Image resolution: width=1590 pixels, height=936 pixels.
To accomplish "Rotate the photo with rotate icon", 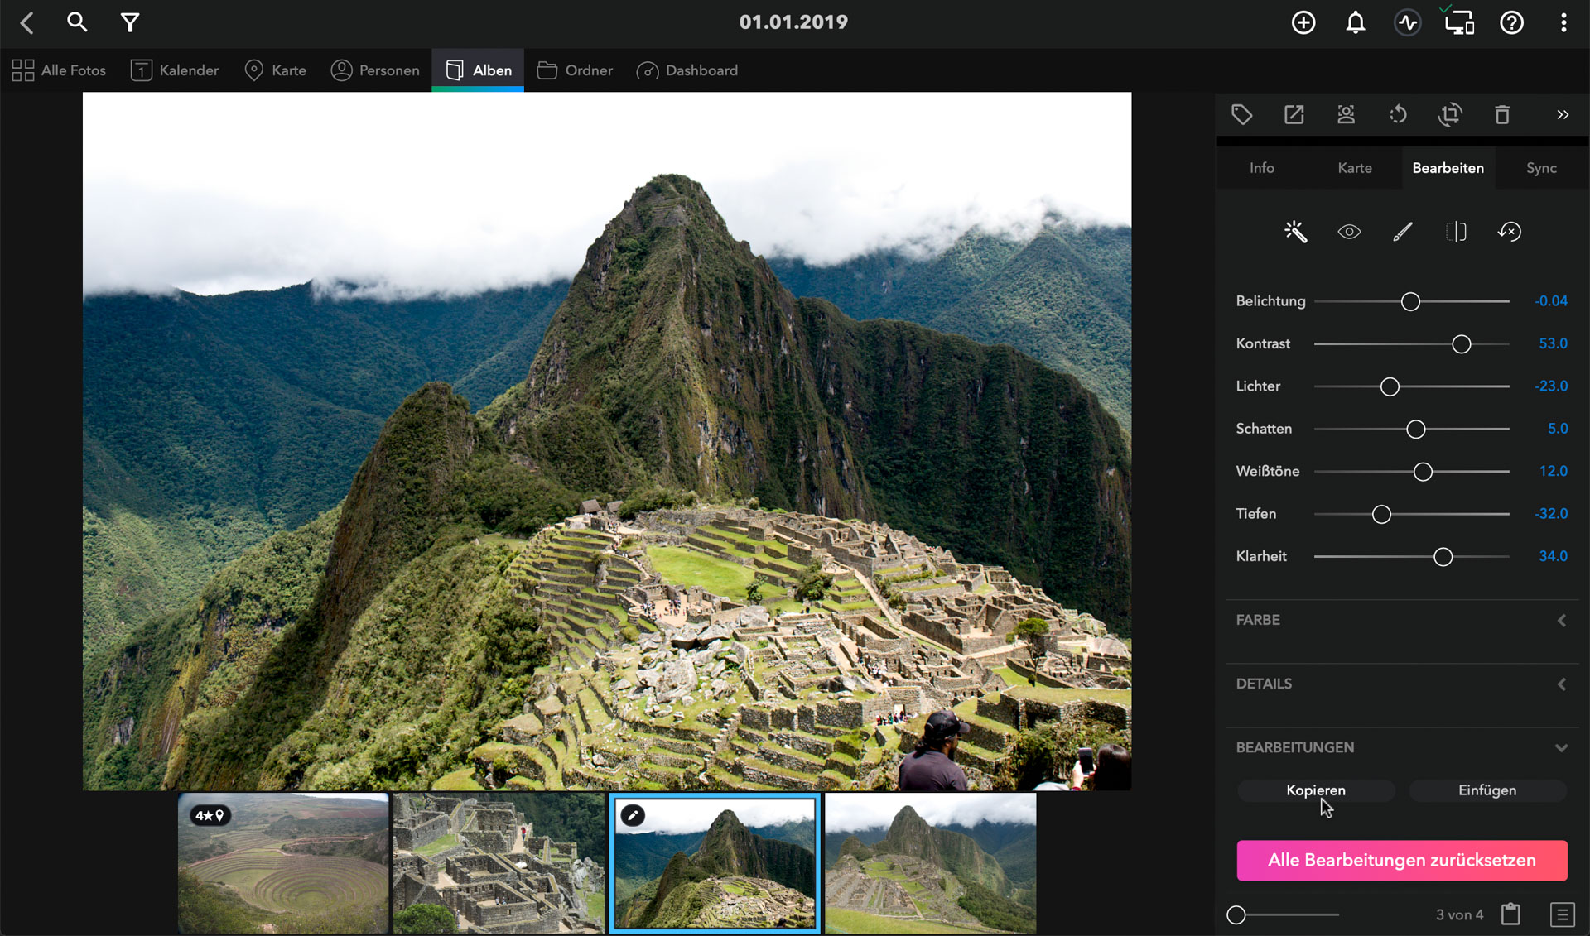I will [1398, 114].
